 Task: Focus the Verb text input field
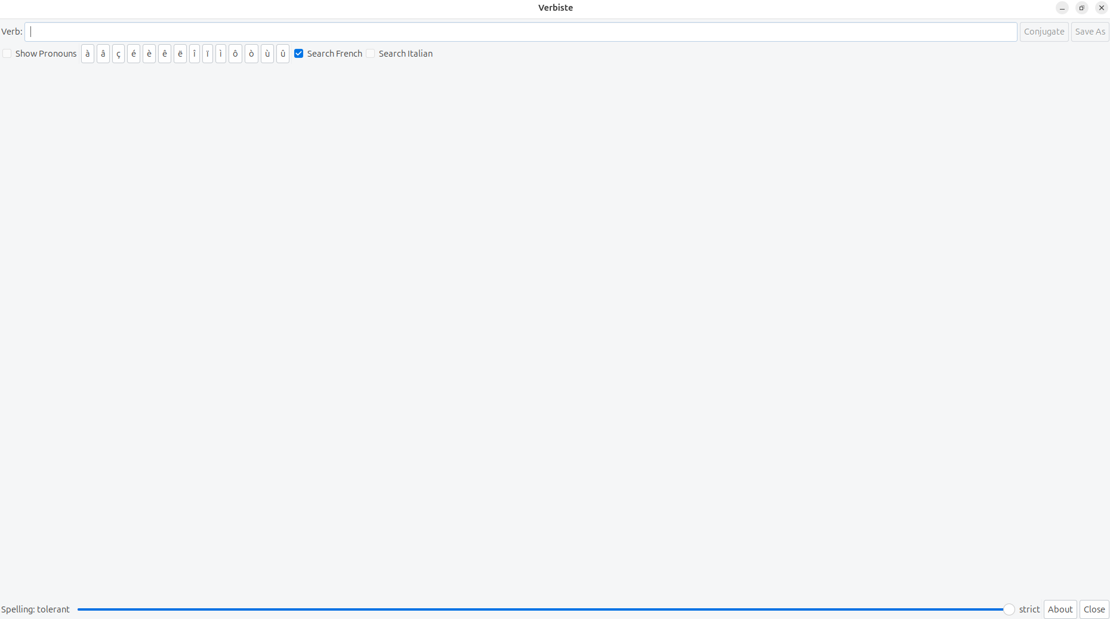coord(520,32)
